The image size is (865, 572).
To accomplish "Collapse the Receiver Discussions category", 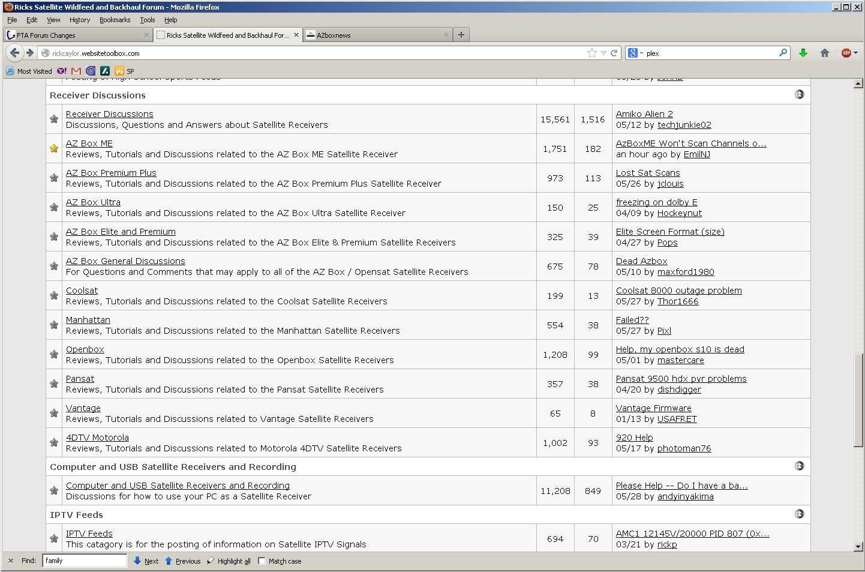I will (799, 94).
